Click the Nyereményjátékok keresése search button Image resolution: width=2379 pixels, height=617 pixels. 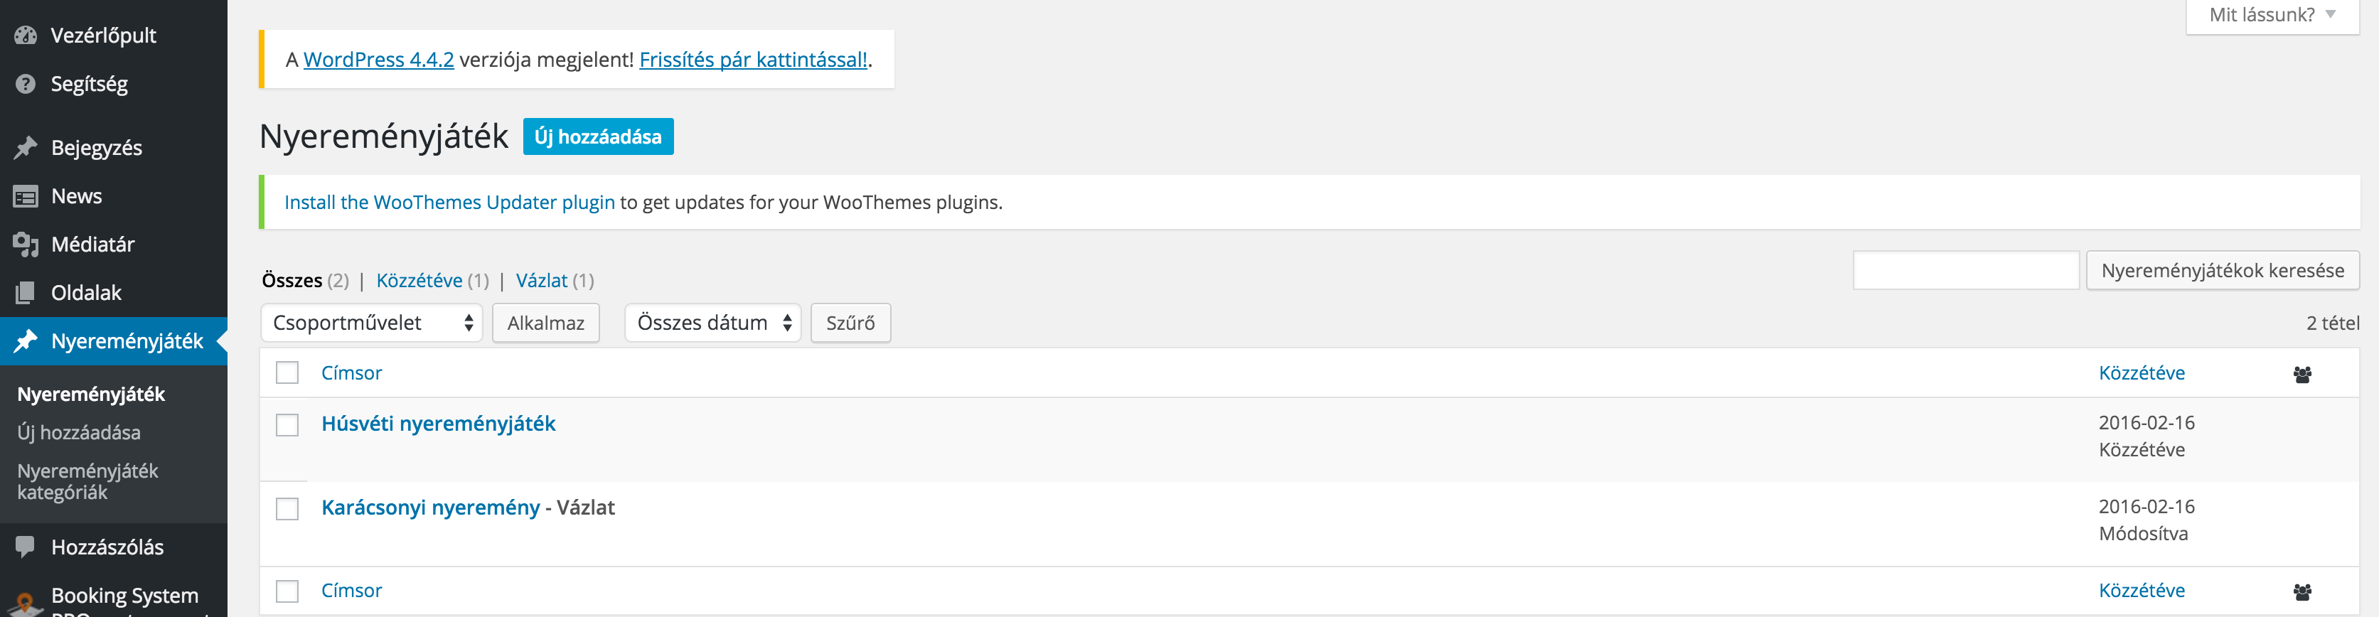tap(2222, 271)
